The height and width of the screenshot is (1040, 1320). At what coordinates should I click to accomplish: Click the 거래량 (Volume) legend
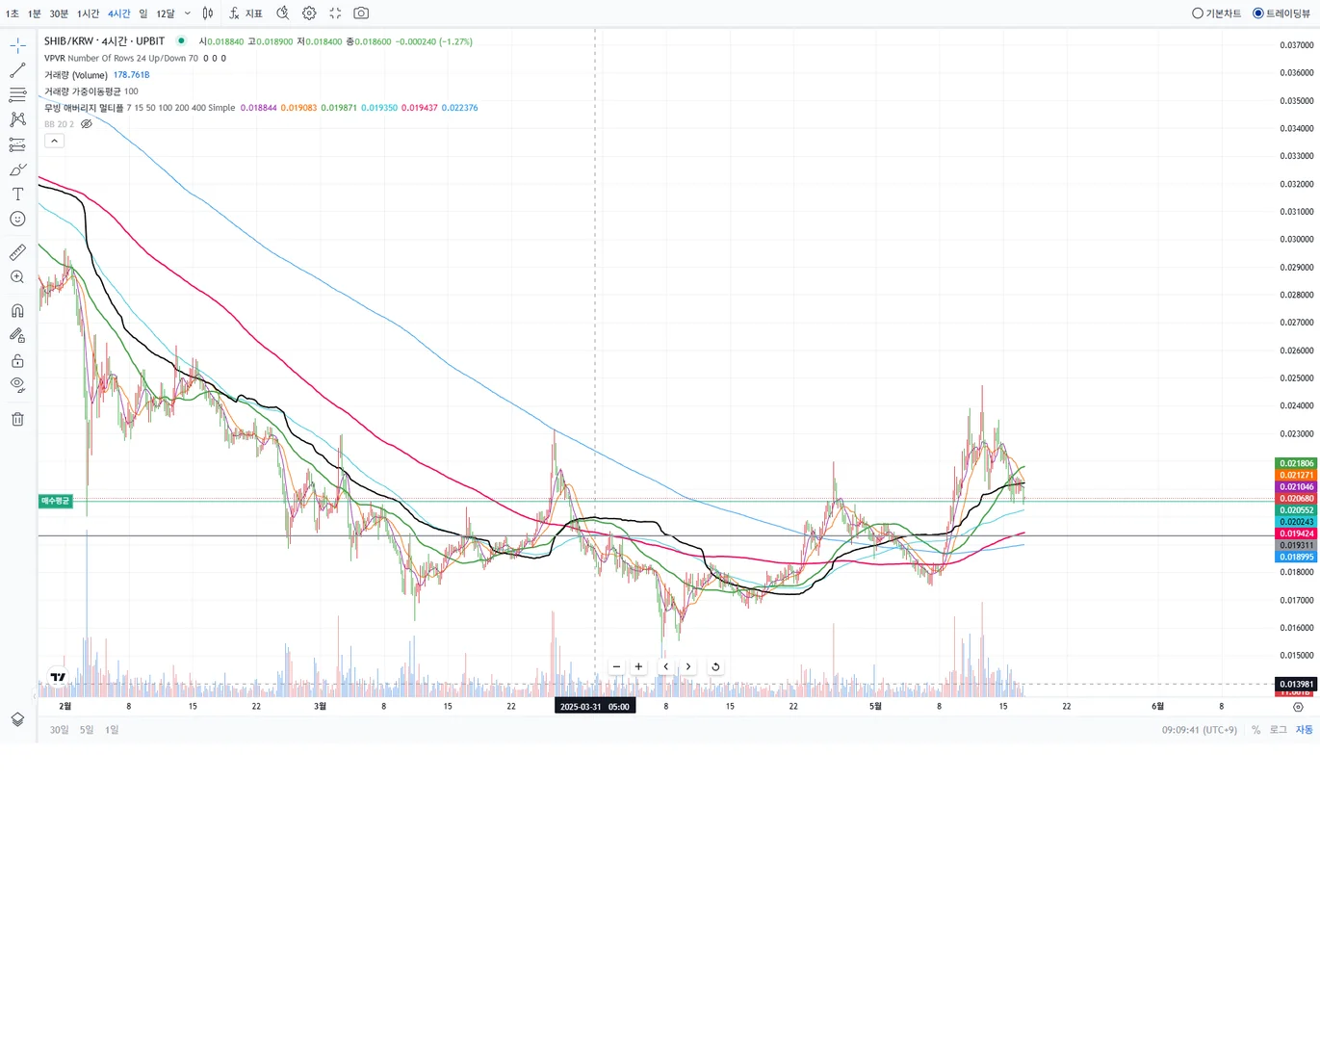(x=76, y=74)
